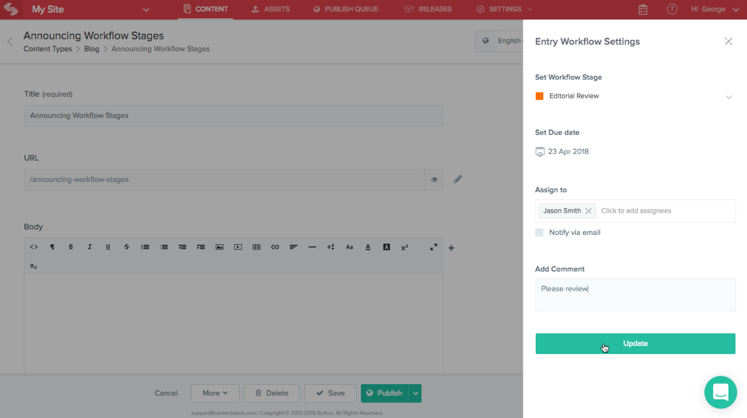Expand Workflow Stage dropdown chevron
The width and height of the screenshot is (747, 418).
pos(729,97)
